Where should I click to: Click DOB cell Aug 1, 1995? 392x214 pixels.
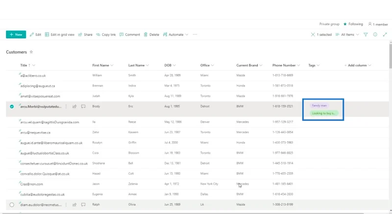point(172,106)
